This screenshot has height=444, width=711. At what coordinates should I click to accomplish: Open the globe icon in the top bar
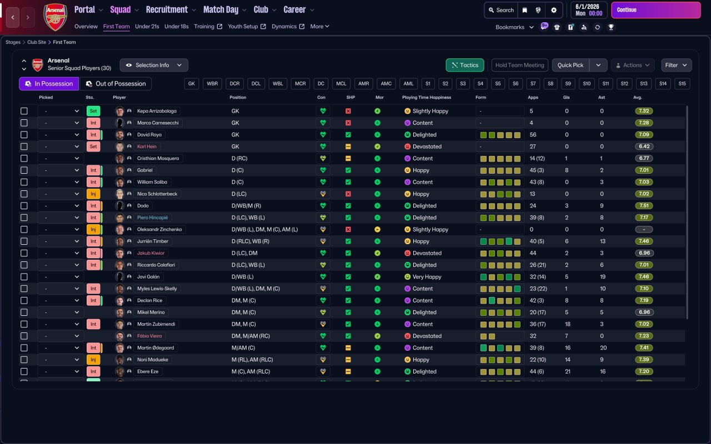538,10
